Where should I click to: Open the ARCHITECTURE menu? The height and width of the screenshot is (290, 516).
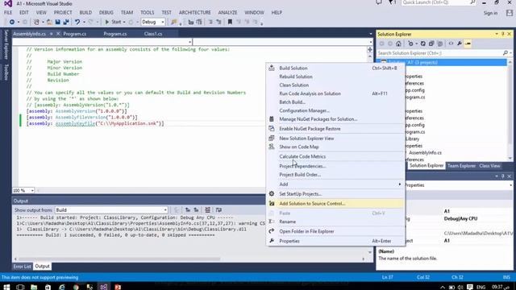[195, 13]
